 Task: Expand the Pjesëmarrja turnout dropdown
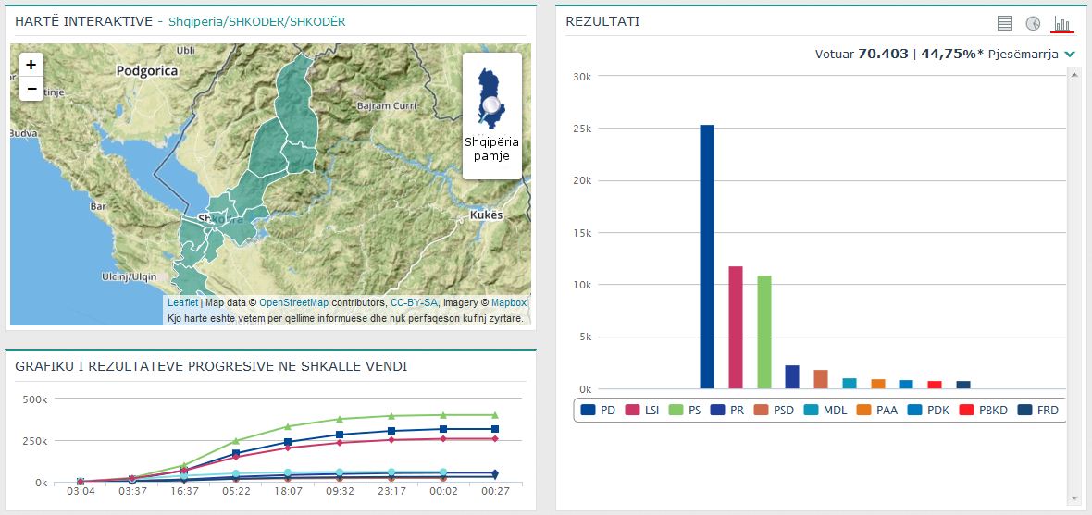coord(1070,55)
